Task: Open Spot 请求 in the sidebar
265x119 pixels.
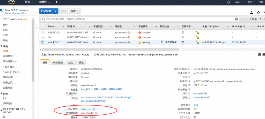Action: tap(9, 67)
